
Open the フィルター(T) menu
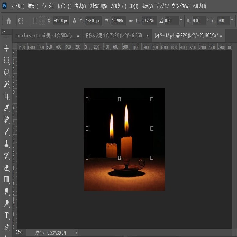click(118, 6)
